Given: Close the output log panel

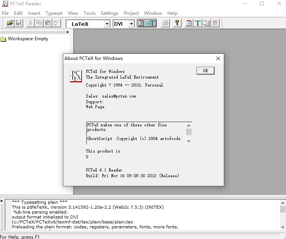Looking at the screenshot, I should [x=2, y=201].
